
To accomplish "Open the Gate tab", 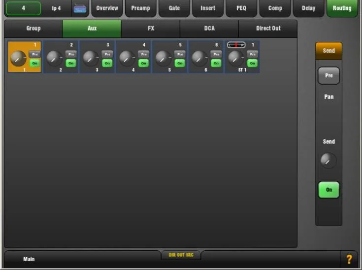I will click(174, 8).
